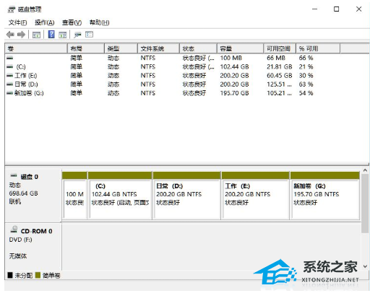The image size is (370, 293).
Task: Click the Back arrow toolbar icon
Action: click(10, 35)
